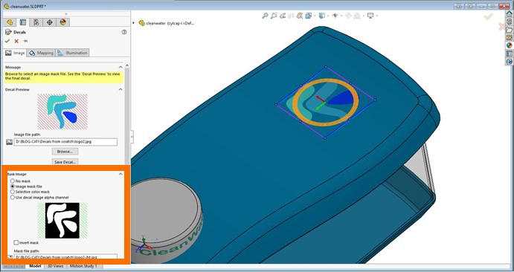Viewport: 514px width, 272px height.
Task: Click the Image file path field
Action: (x=65, y=142)
